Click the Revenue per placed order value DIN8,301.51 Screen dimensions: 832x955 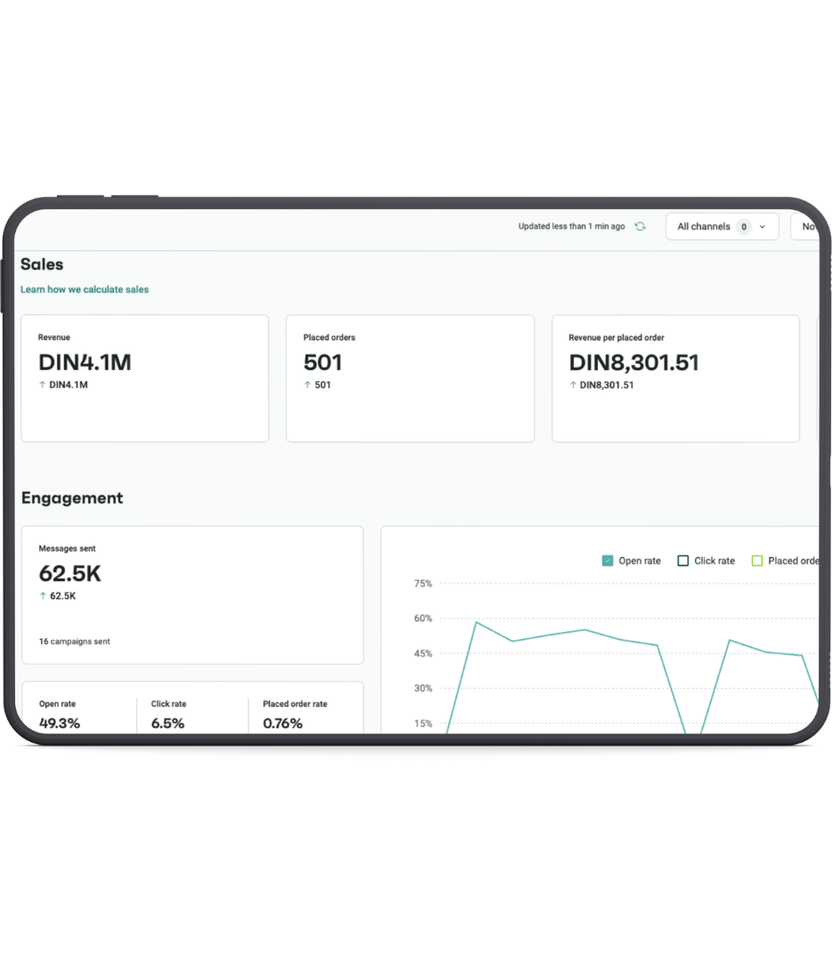634,363
